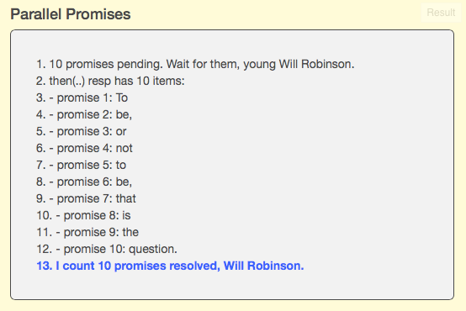Pick the 'promise 4: not' entry
This screenshot has width=466, height=311.
(x=84, y=148)
